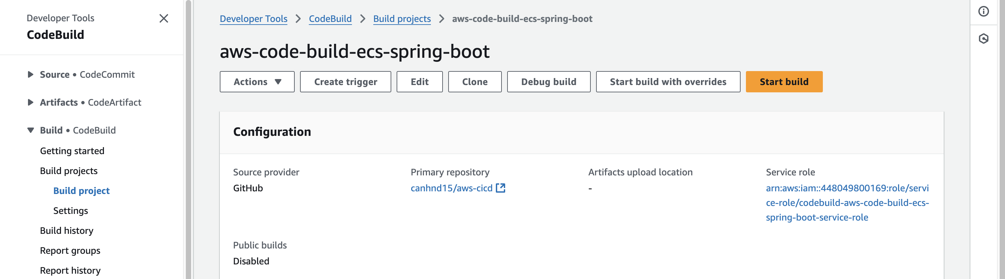Click the Create trigger button

click(x=345, y=82)
